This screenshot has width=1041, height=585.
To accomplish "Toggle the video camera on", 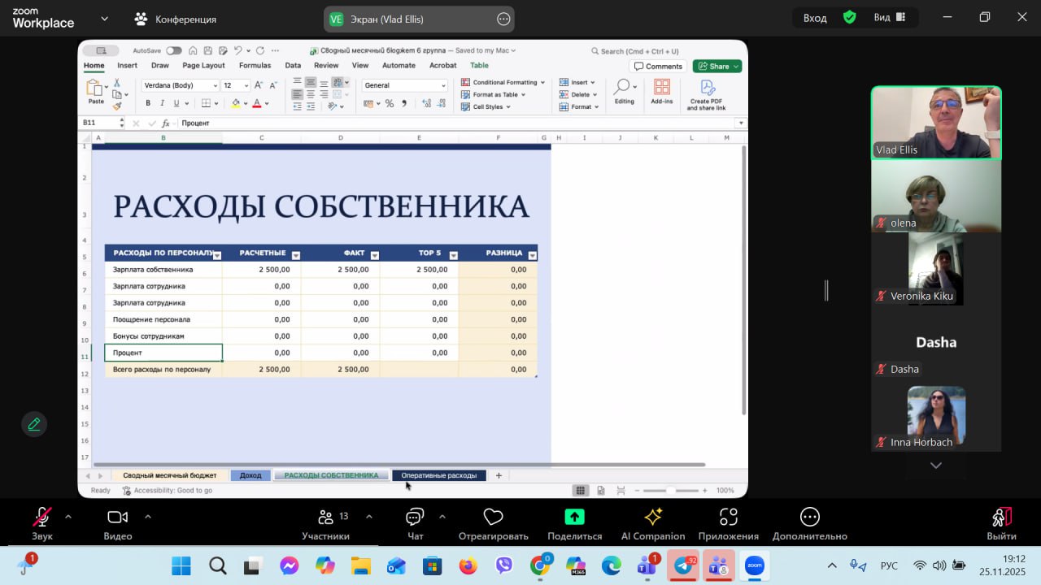I will point(118,518).
